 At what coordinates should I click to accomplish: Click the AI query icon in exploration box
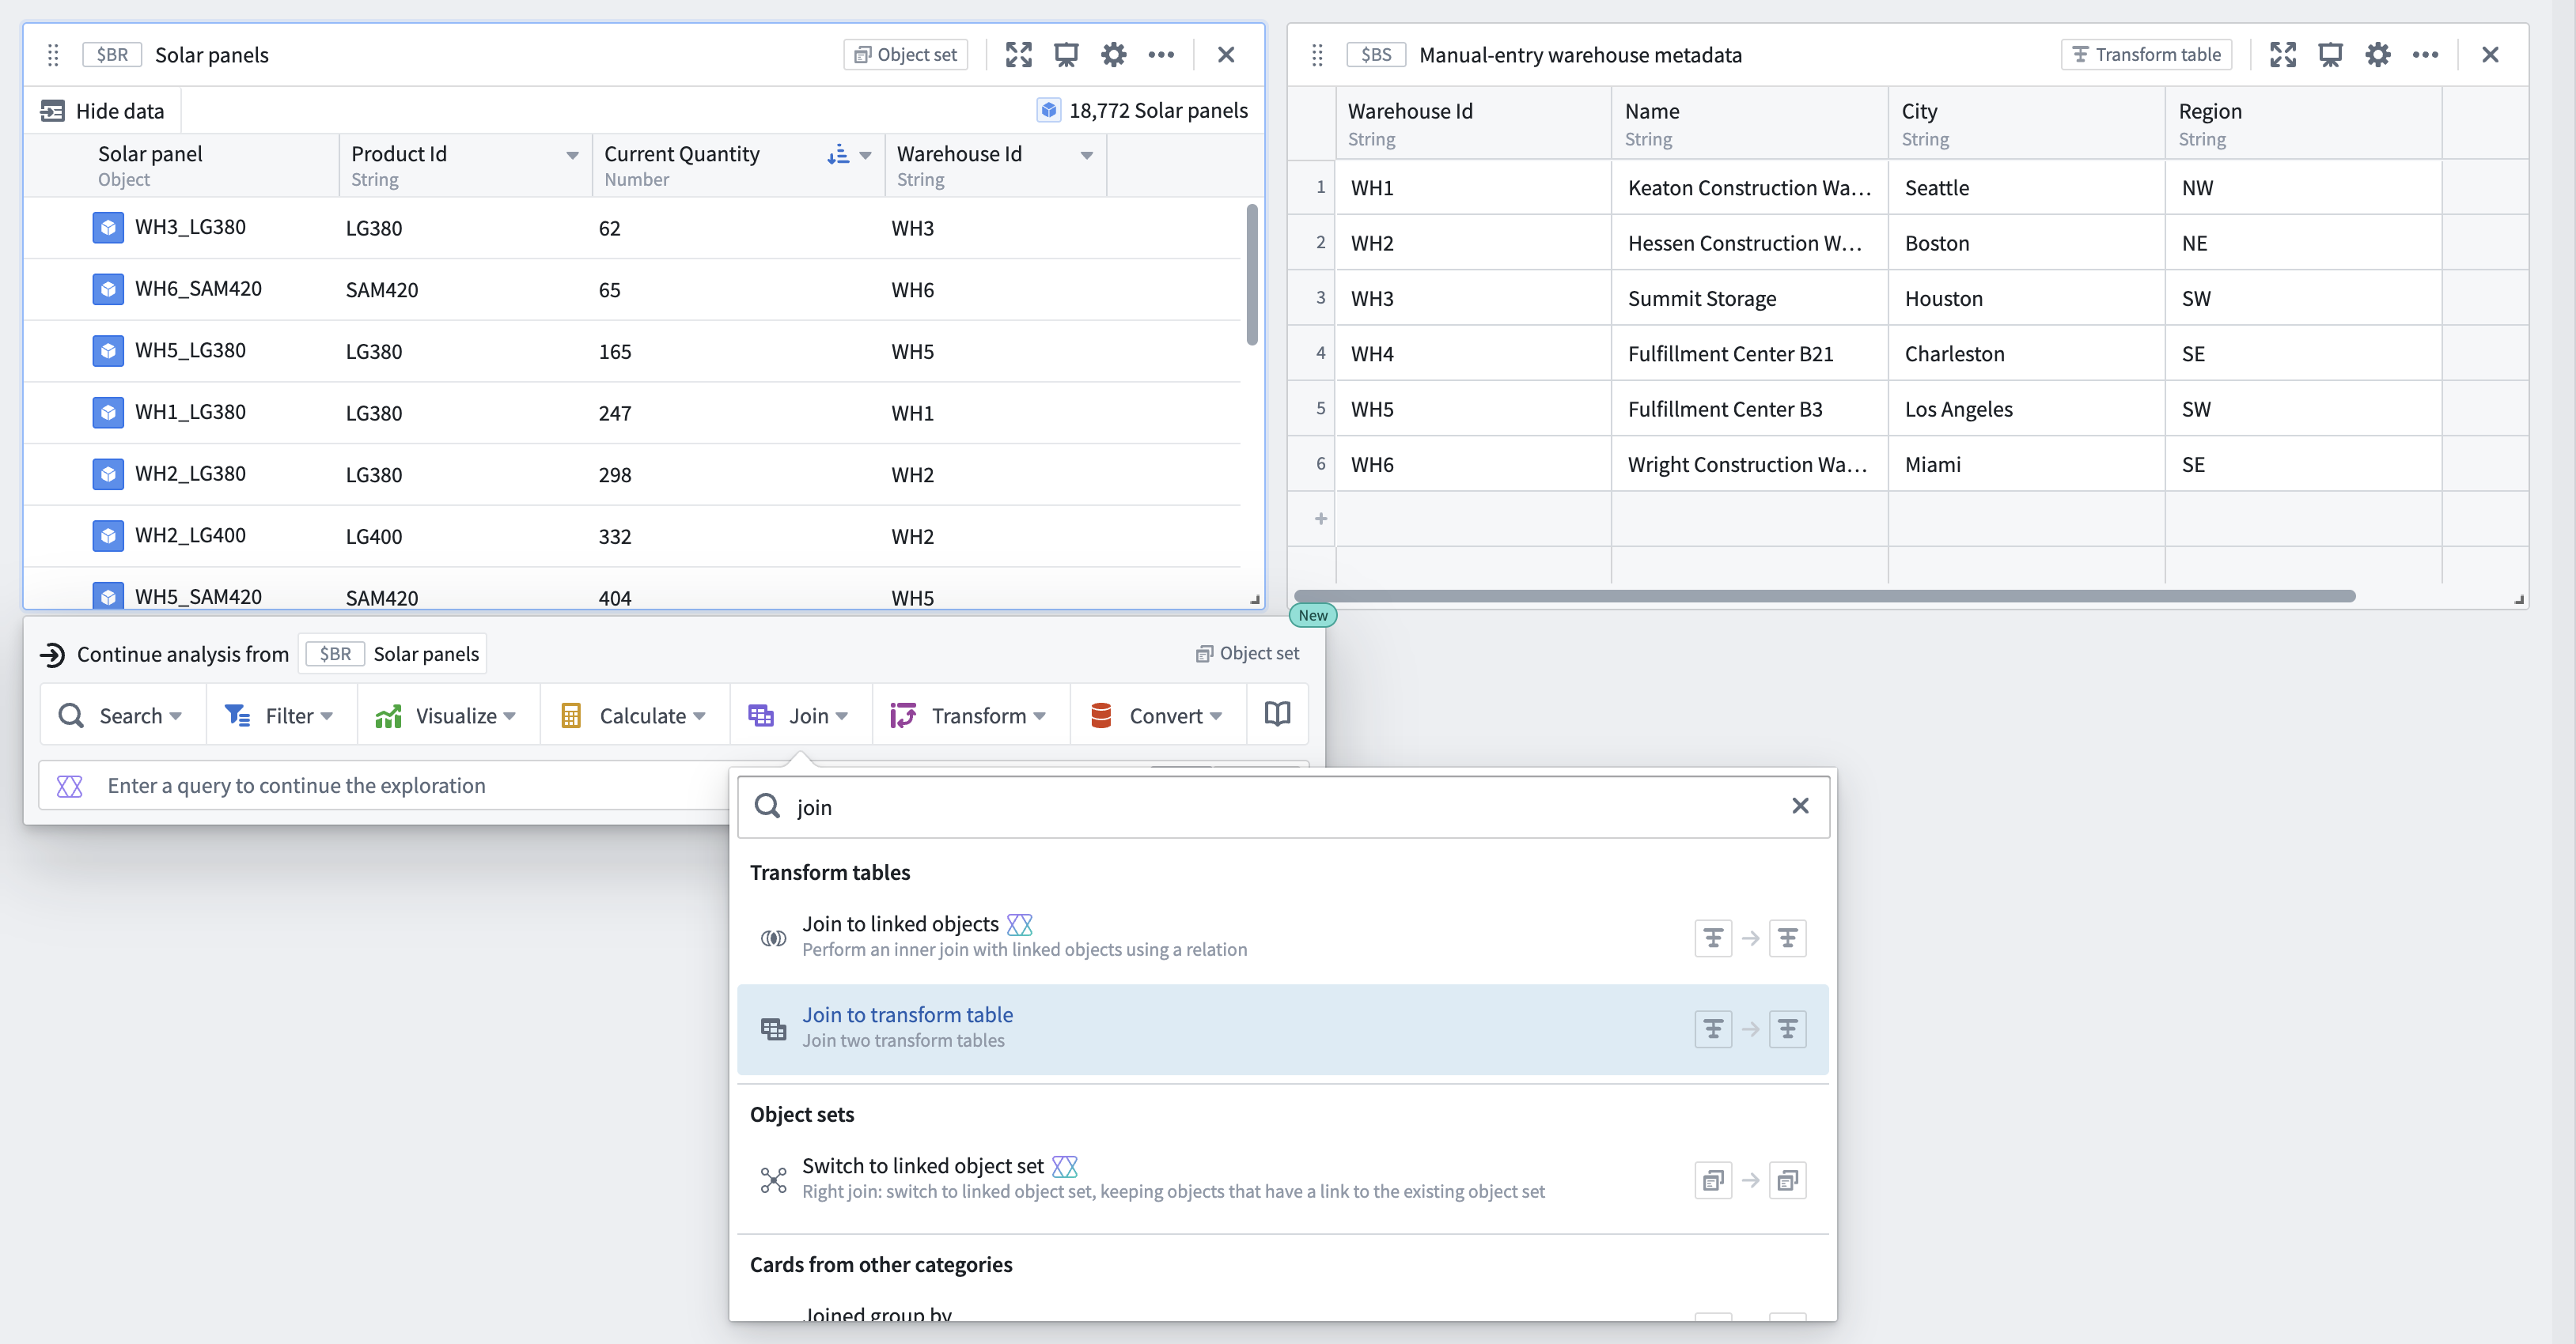[x=70, y=787]
